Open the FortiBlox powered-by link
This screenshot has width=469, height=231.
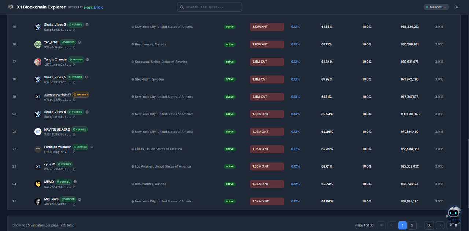click(93, 7)
